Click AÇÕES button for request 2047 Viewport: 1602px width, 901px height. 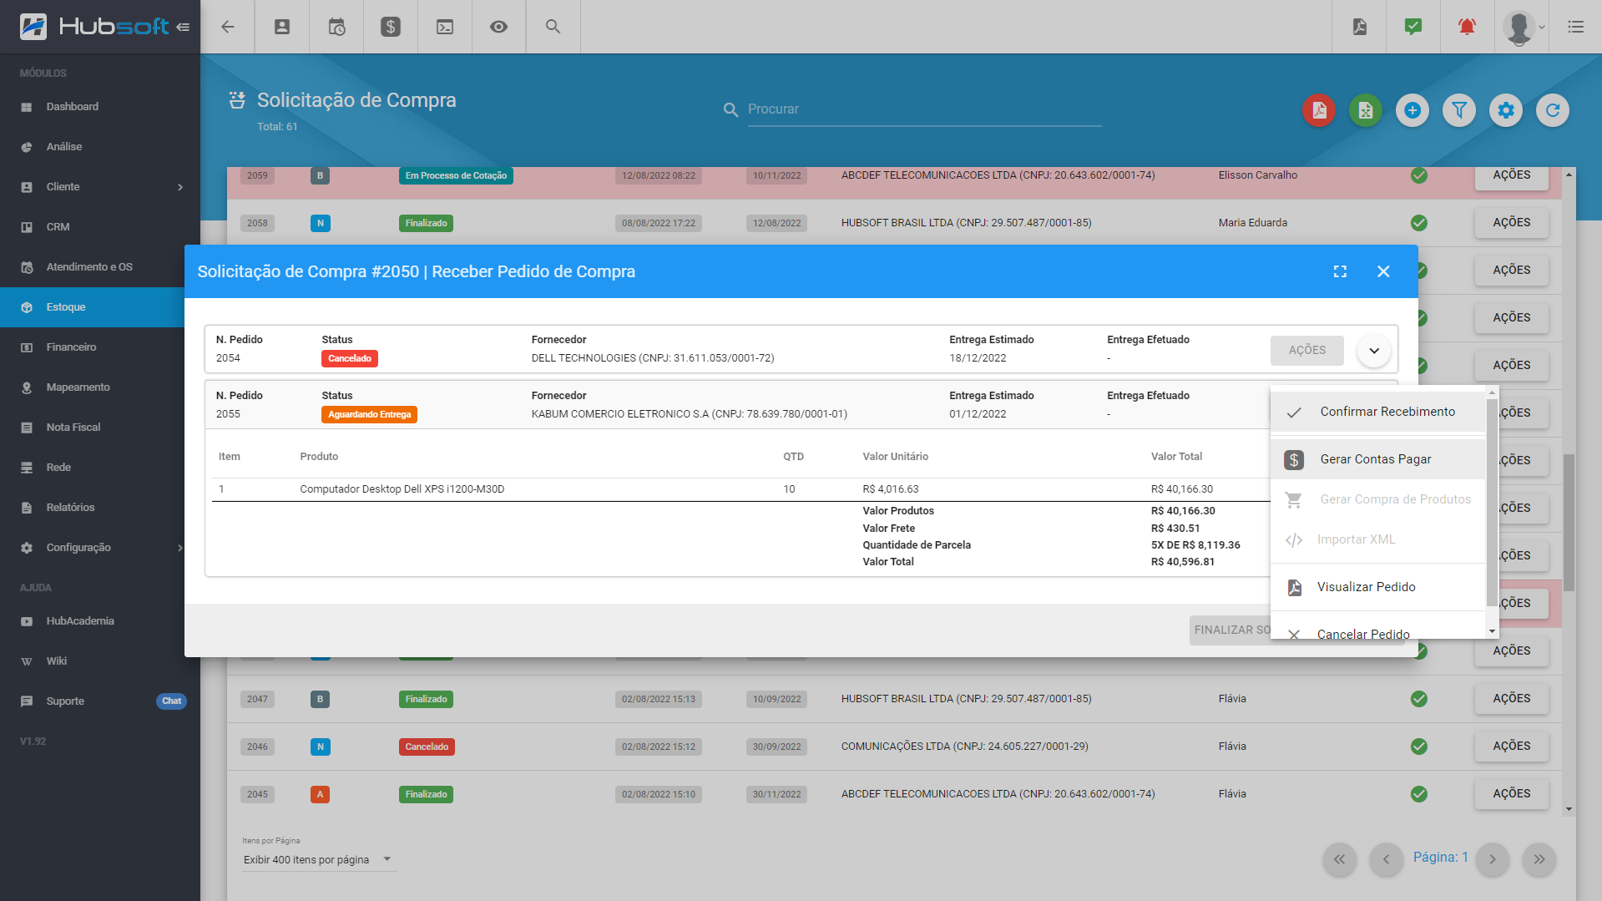(1512, 699)
